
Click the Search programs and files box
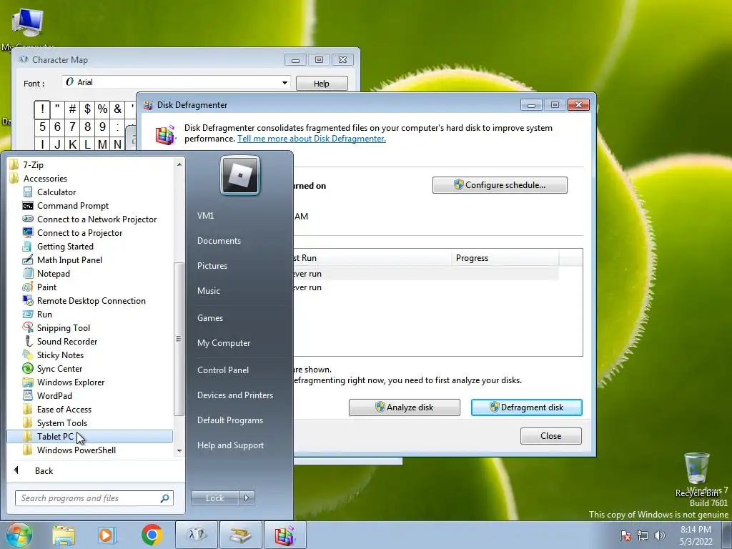pos(94,498)
